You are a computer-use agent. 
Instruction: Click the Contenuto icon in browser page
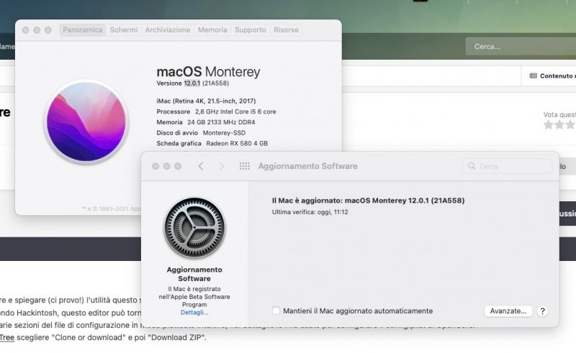coord(534,76)
